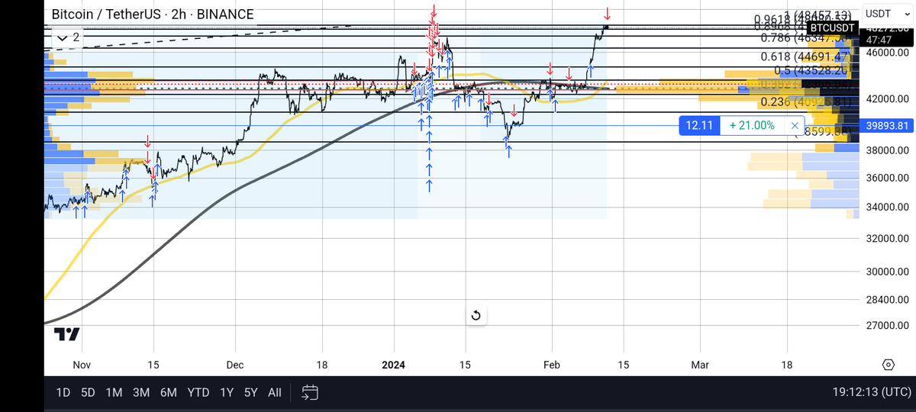Image resolution: width=916 pixels, height=412 pixels.
Task: Select the YTD time range
Action: pos(198,393)
